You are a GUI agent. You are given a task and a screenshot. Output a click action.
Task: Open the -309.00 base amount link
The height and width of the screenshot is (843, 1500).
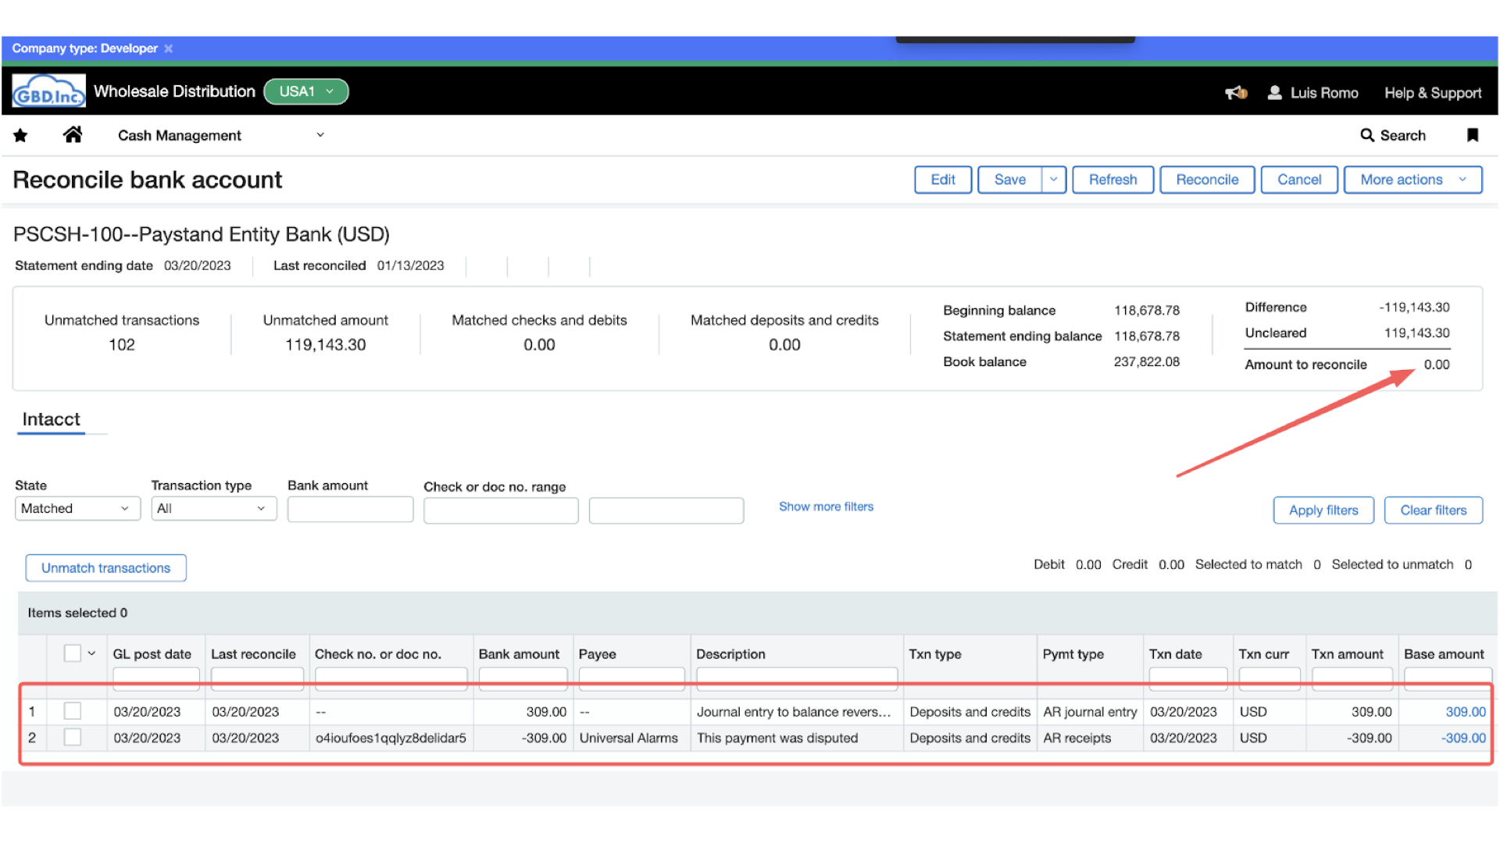point(1462,738)
